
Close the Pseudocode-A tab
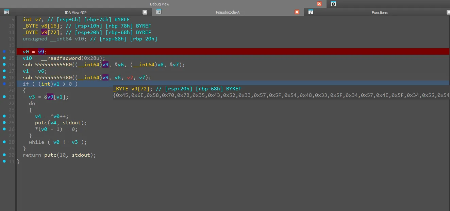[x=297, y=12]
